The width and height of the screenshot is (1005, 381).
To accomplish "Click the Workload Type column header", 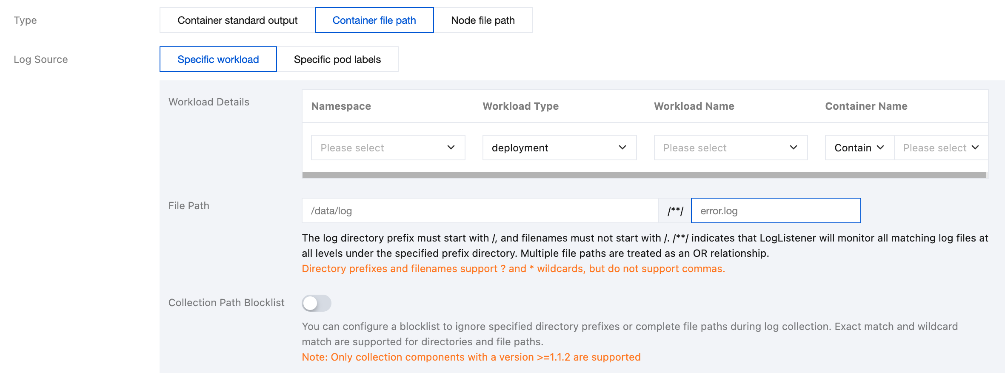I will click(x=520, y=106).
